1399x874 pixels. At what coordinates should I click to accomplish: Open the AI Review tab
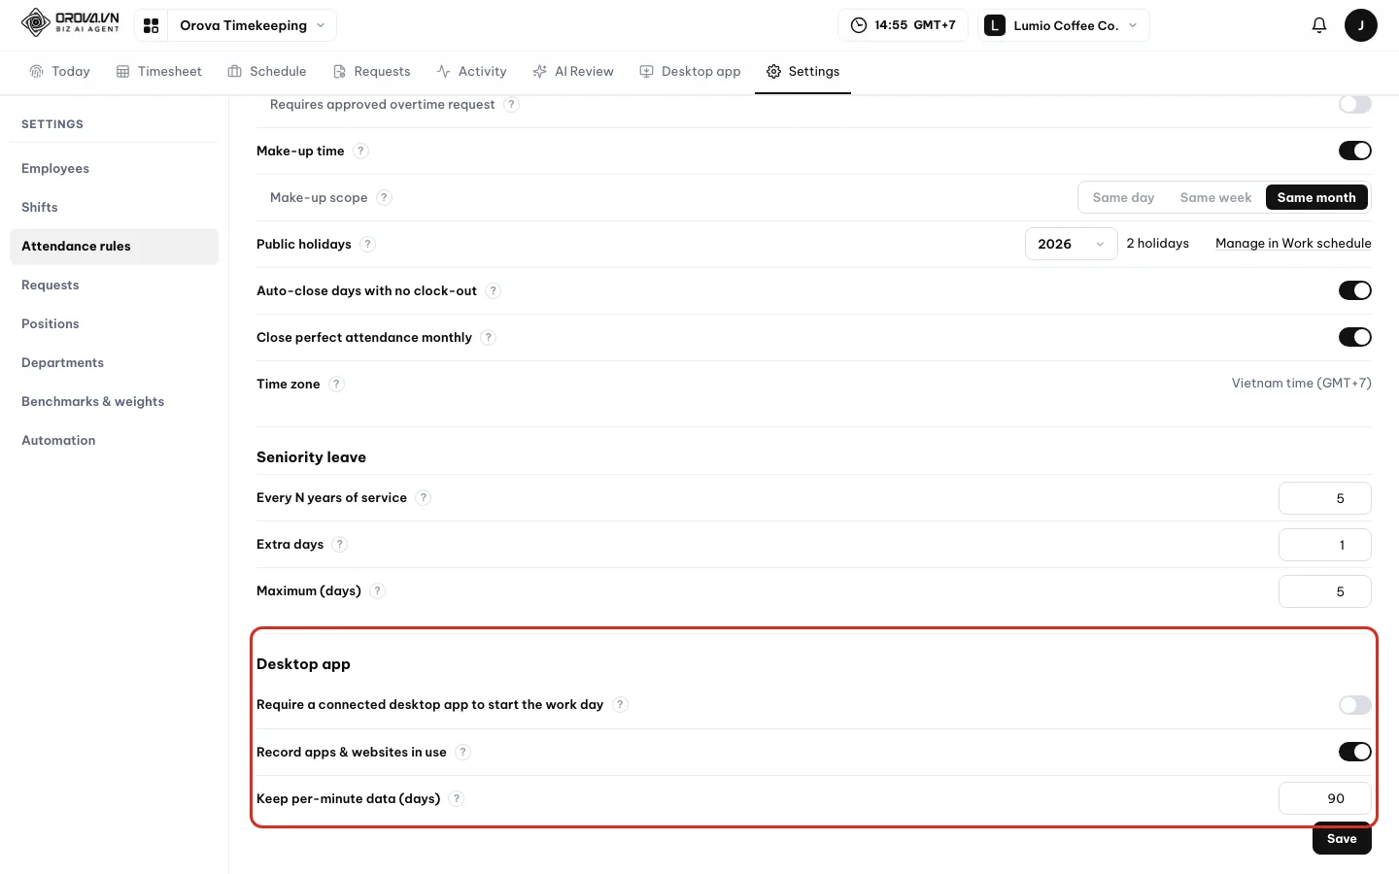coord(573,71)
